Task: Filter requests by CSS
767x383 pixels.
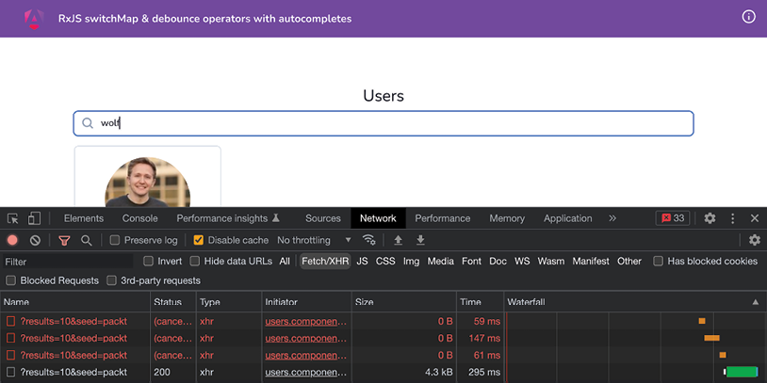Action: pos(385,262)
